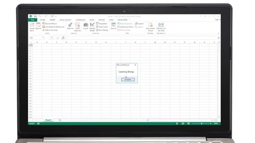Select the Sheet1 tab
The image size is (255, 143).
pos(48,120)
